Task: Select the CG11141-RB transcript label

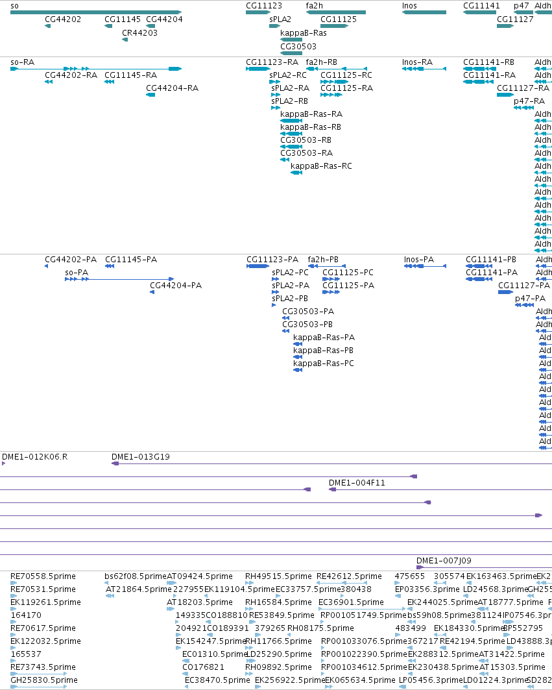Action: (x=488, y=62)
